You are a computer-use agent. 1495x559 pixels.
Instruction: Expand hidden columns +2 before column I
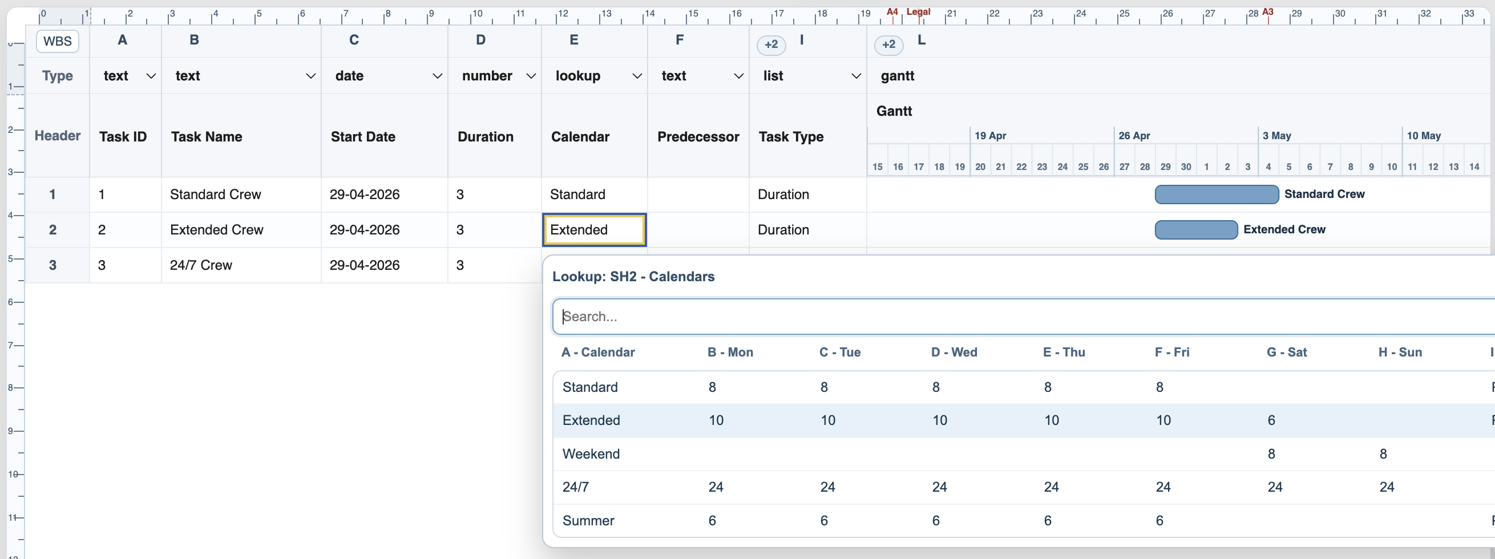click(771, 44)
